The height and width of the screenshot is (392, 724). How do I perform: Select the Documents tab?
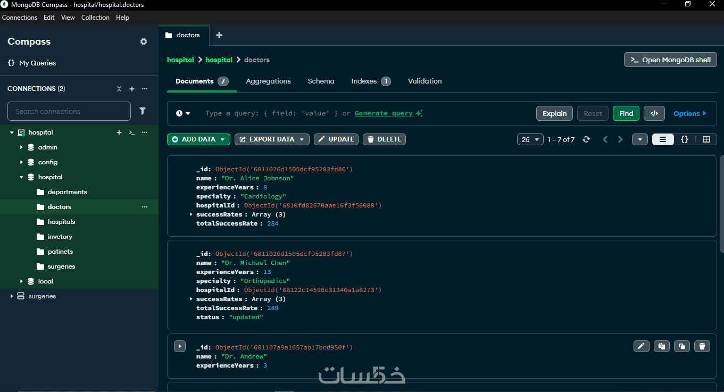pos(202,81)
